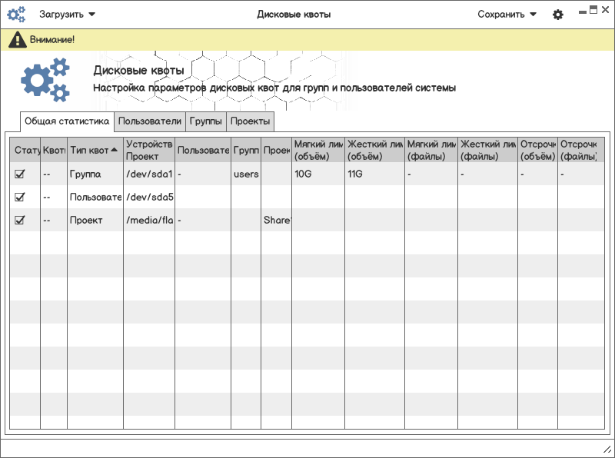Select the /dev/sda1 device cell
Viewport: 615px width, 458px height.
[x=149, y=174]
